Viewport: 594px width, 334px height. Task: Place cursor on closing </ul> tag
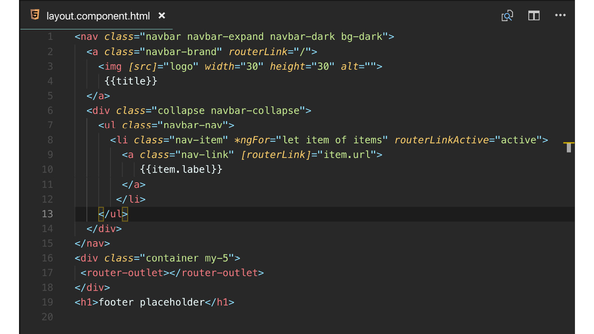(113, 214)
